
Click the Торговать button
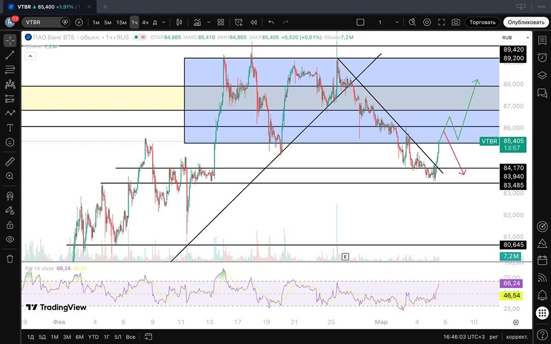483,22
